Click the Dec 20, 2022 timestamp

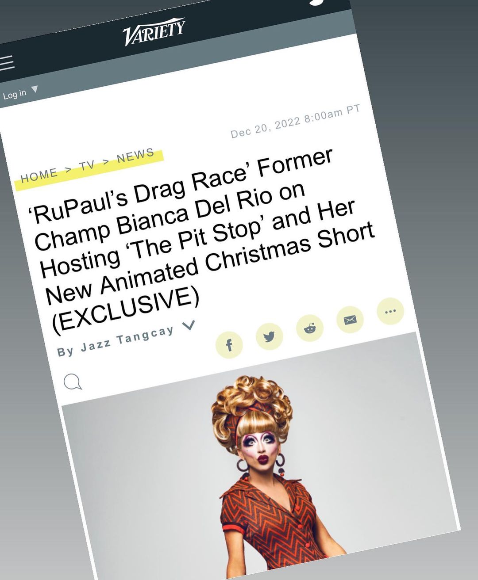tap(296, 121)
